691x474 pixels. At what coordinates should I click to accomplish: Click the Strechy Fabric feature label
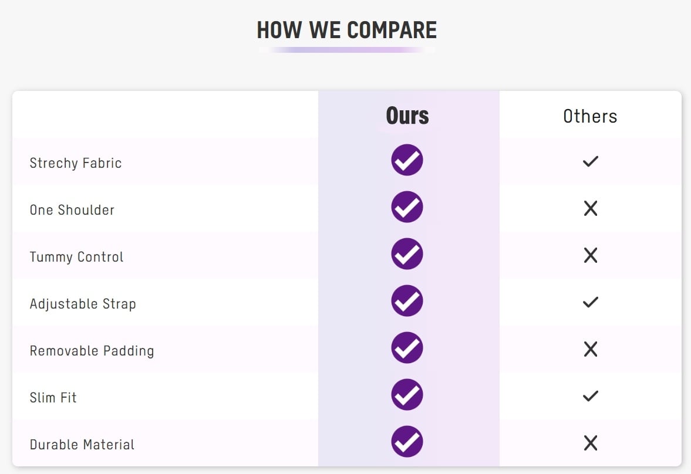click(x=76, y=163)
